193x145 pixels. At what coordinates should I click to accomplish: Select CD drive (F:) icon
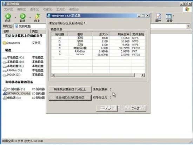5,89
